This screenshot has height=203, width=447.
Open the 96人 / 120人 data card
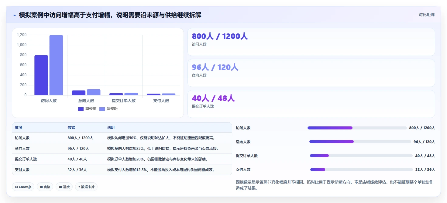[x=311, y=73]
